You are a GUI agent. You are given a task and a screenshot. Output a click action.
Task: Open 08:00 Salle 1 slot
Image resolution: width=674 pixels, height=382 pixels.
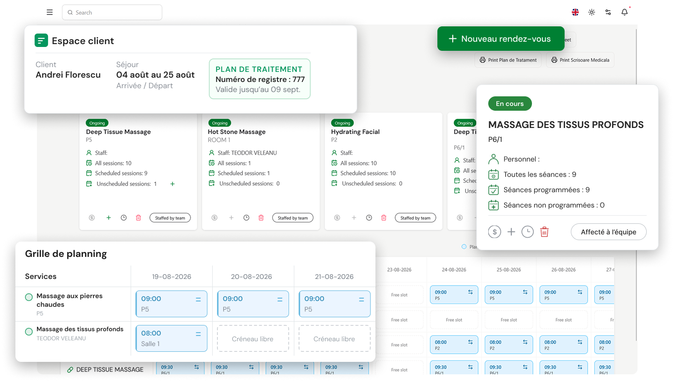(x=171, y=338)
